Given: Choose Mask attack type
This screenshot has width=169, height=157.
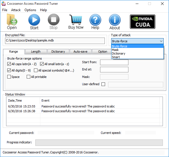Looking at the screenshot, I should coord(137,50).
